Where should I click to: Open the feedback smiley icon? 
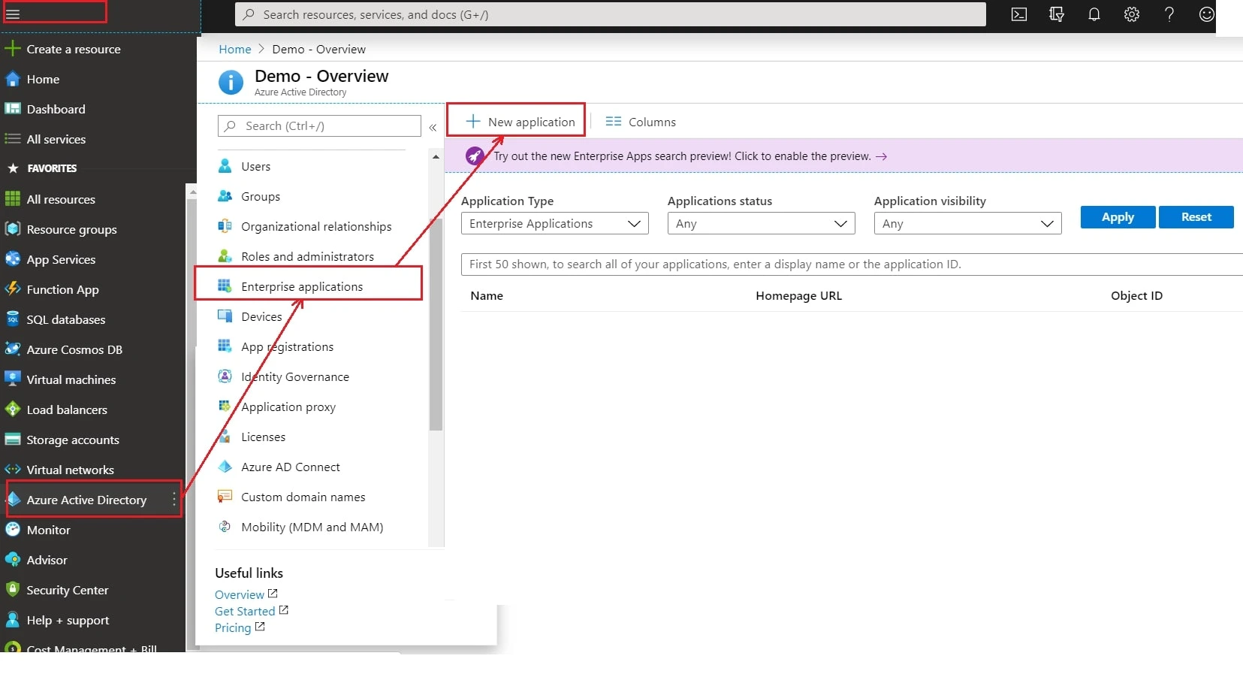click(x=1206, y=14)
